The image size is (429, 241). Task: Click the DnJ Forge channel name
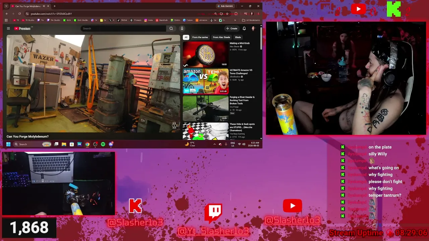[234, 107]
